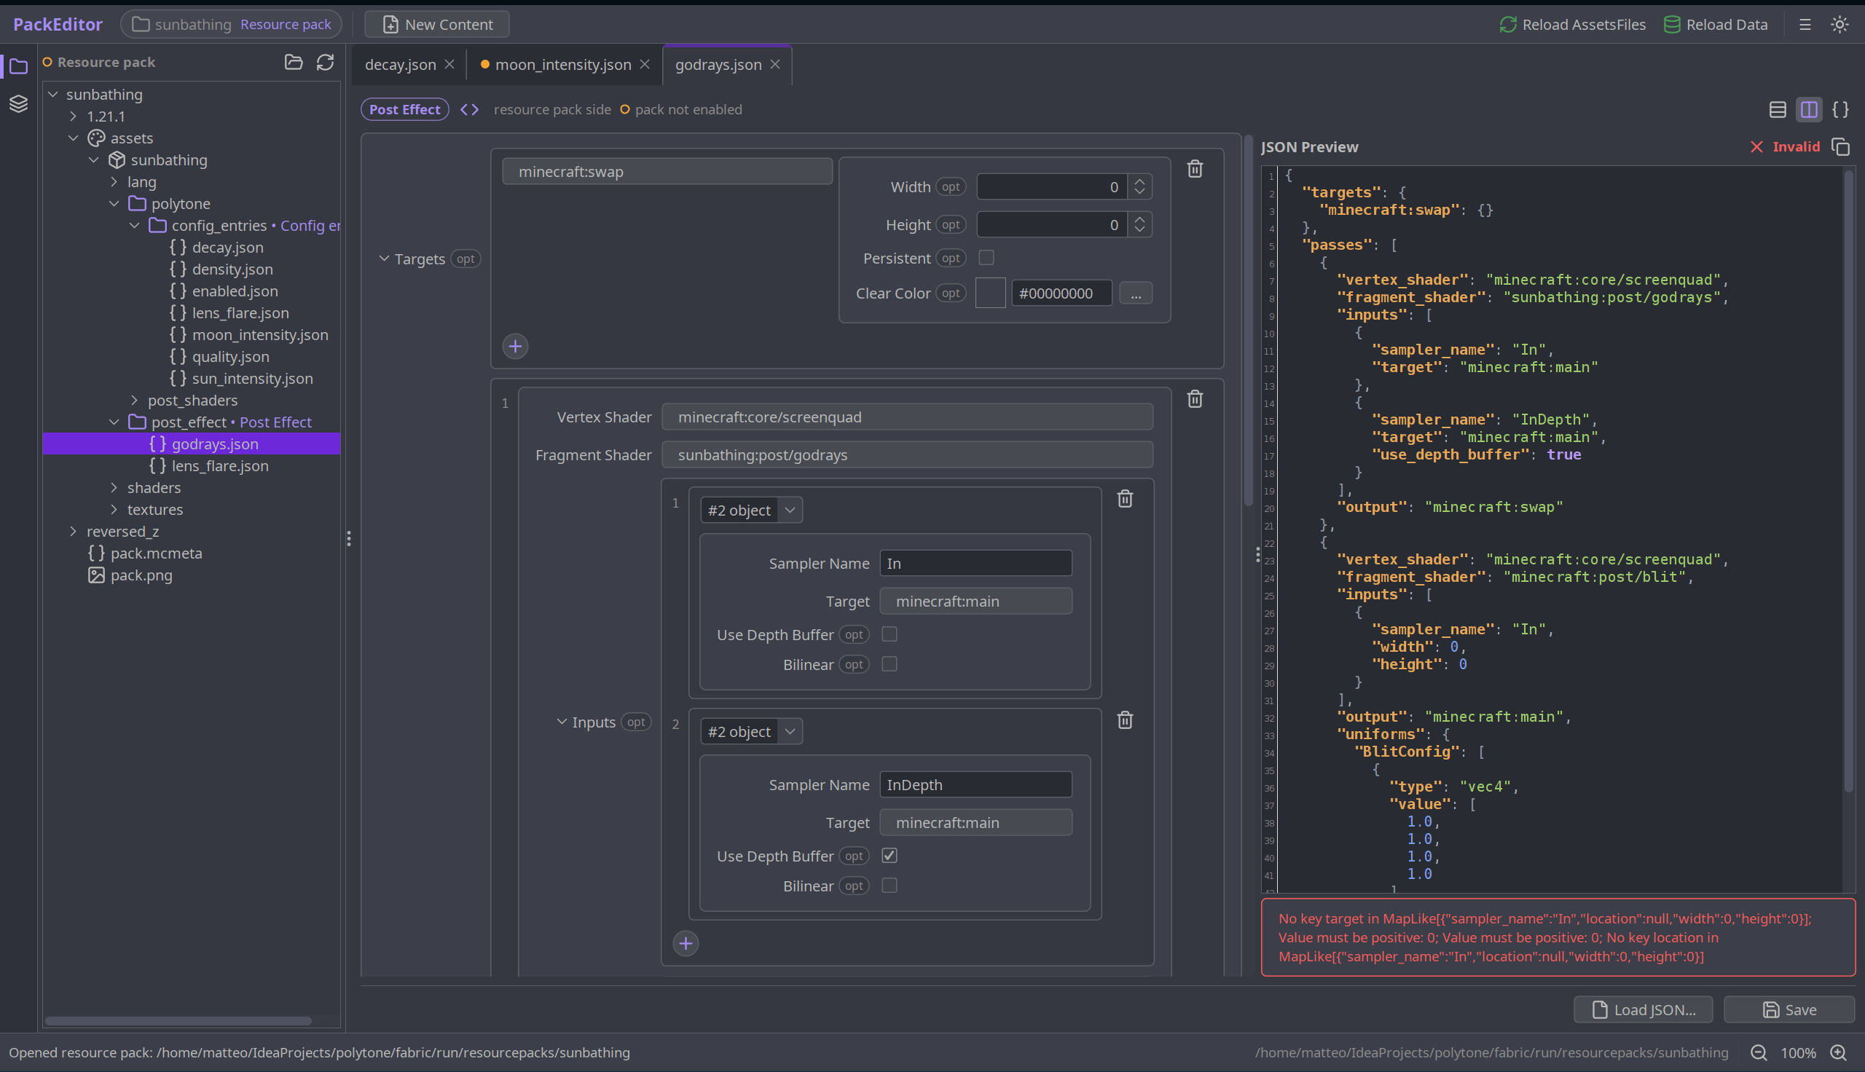Click the Reload AssetsFiles refresh icon
The width and height of the screenshot is (1865, 1072).
[1508, 24]
